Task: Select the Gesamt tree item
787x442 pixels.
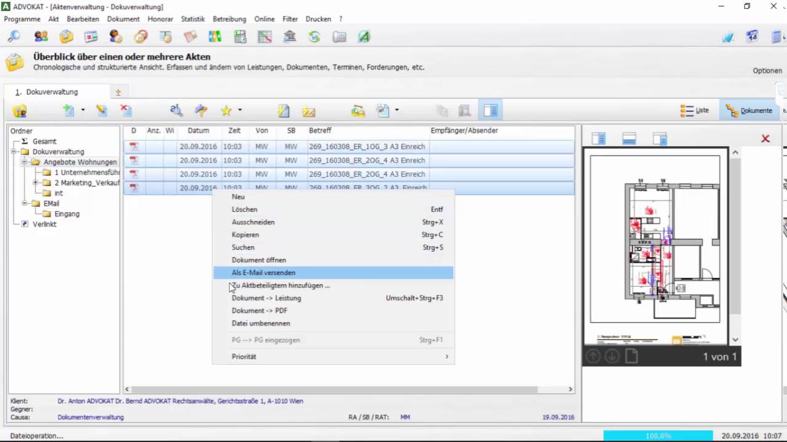Action: point(44,141)
